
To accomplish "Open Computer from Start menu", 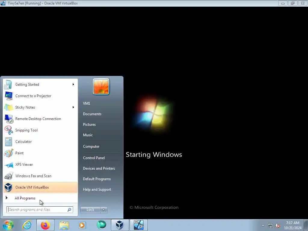I will (x=91, y=146).
